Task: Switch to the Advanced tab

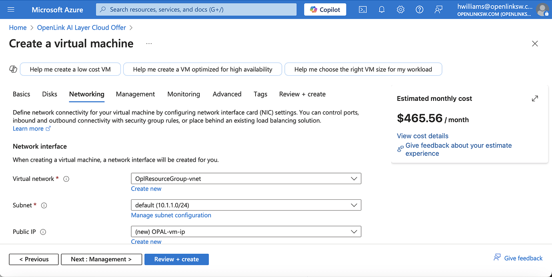Action: pyautogui.click(x=227, y=94)
